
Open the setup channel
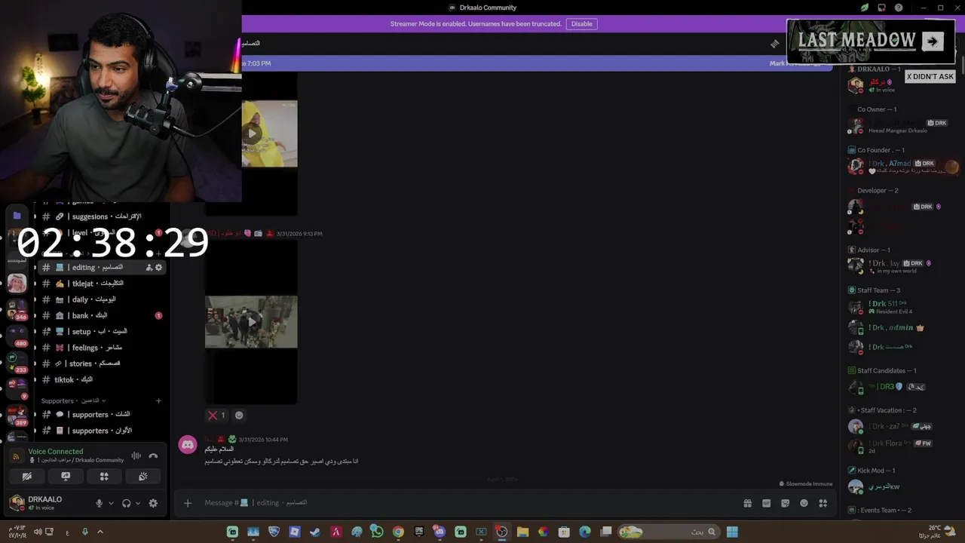[100, 332]
